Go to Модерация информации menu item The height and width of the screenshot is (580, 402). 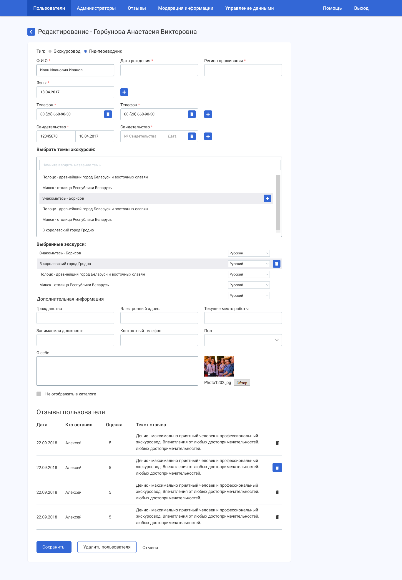[x=185, y=8]
